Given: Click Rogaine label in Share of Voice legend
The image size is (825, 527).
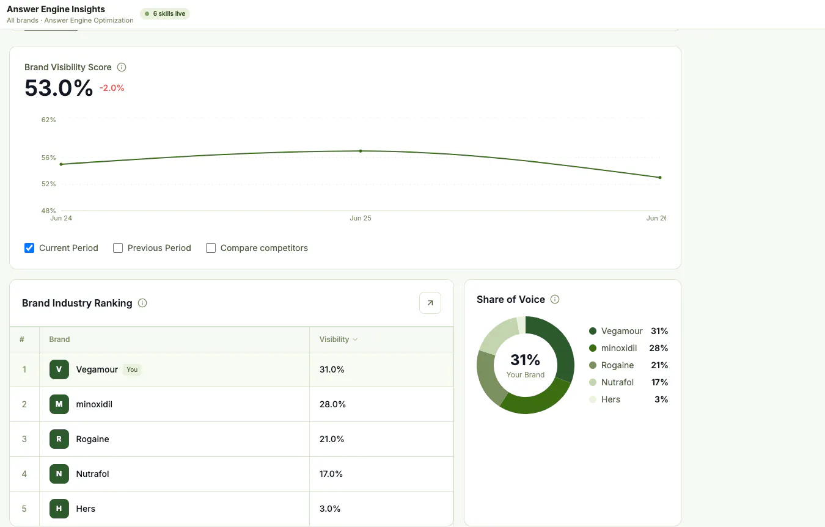Looking at the screenshot, I should (618, 365).
